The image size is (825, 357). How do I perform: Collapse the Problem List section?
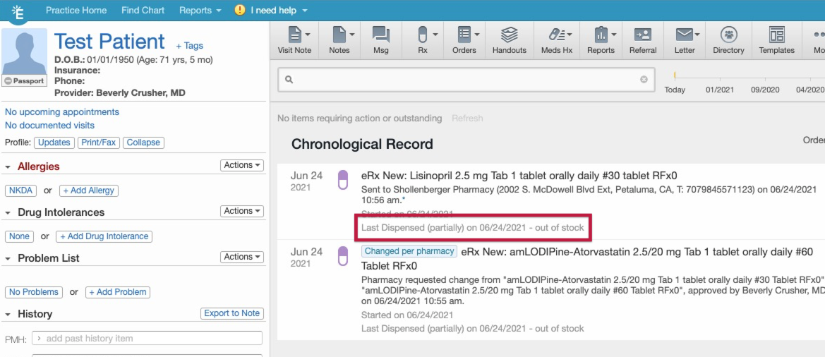pyautogui.click(x=8, y=259)
